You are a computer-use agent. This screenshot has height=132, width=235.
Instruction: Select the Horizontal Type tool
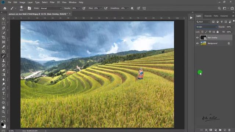[x=3, y=93]
